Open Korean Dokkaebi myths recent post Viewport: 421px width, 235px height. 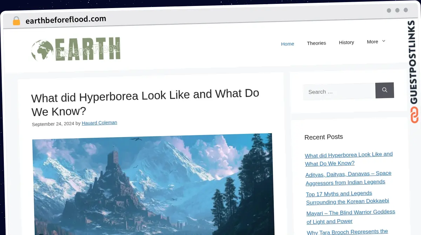click(347, 197)
